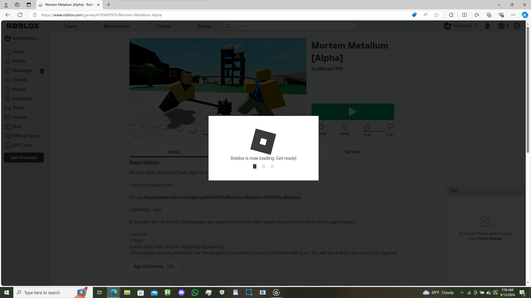Open WhatsApp from taskbar
Image resolution: width=531 pixels, height=298 pixels.
(x=195, y=292)
